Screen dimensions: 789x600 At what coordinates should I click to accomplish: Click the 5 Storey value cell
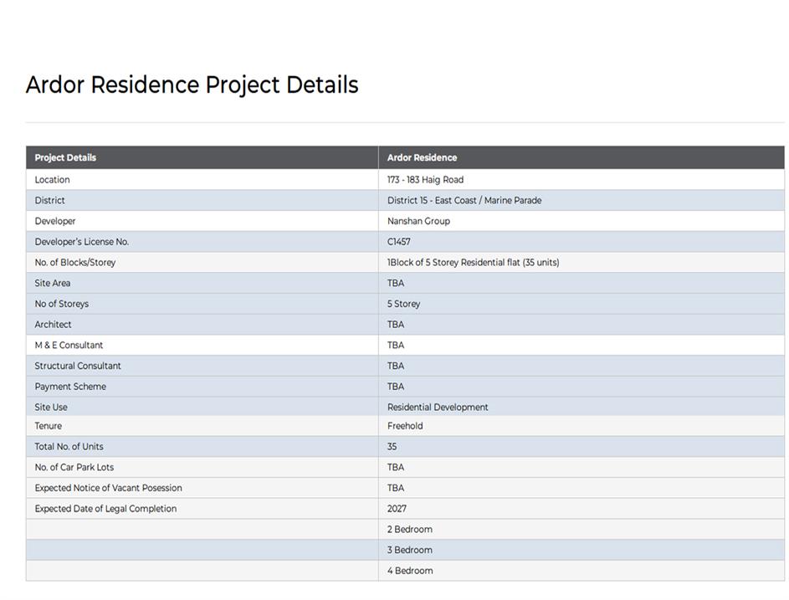[403, 304]
